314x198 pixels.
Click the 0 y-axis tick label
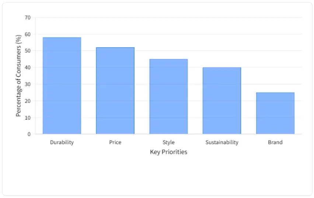(29, 134)
